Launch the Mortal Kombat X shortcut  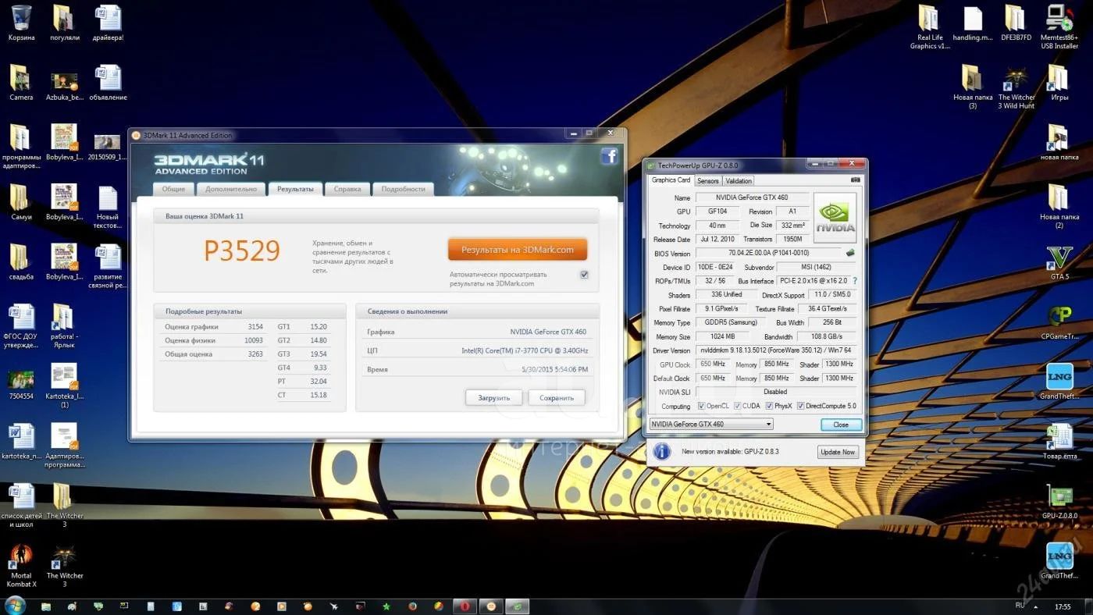pyautogui.click(x=21, y=557)
